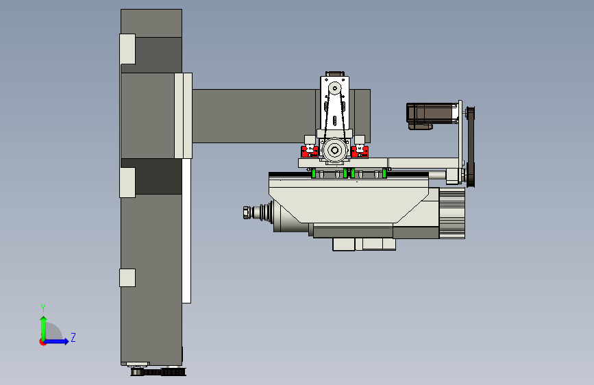The image size is (594, 385).
Task: Pick the black timing belt beside the motor plate
Action: 471,147
